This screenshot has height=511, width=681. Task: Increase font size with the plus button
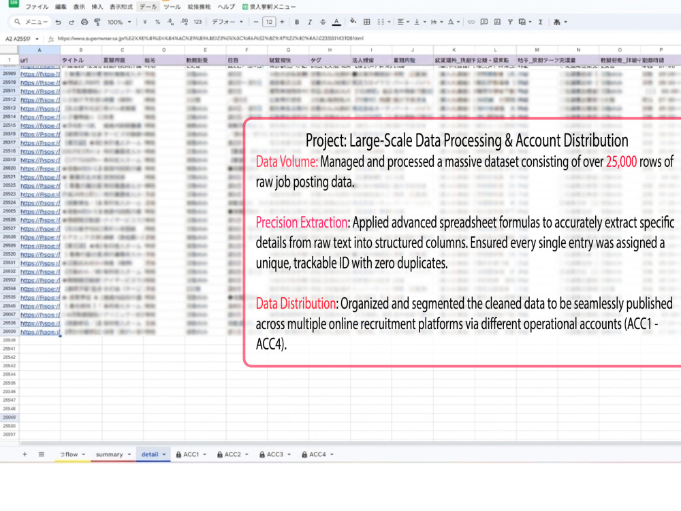282,22
